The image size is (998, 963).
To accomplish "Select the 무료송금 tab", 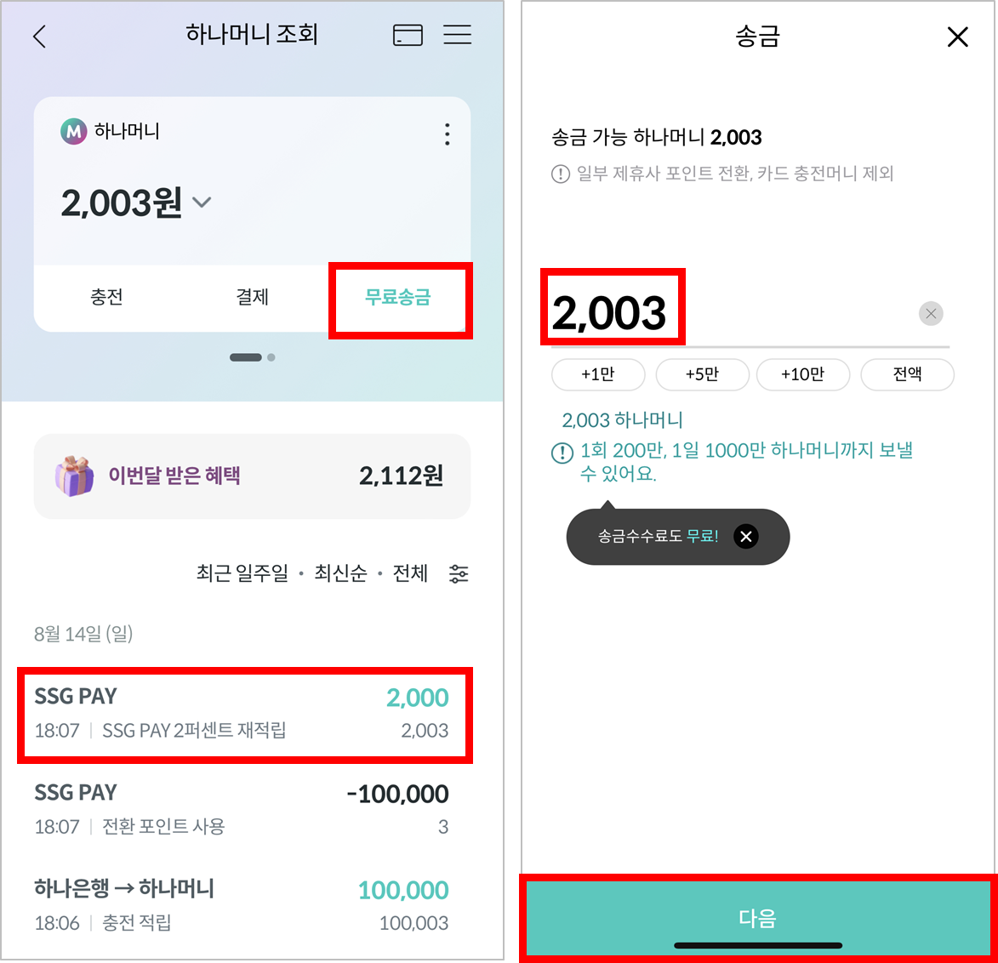I will 398,297.
